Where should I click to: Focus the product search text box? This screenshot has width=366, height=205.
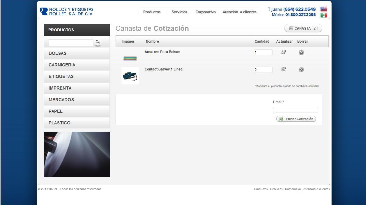71,43
